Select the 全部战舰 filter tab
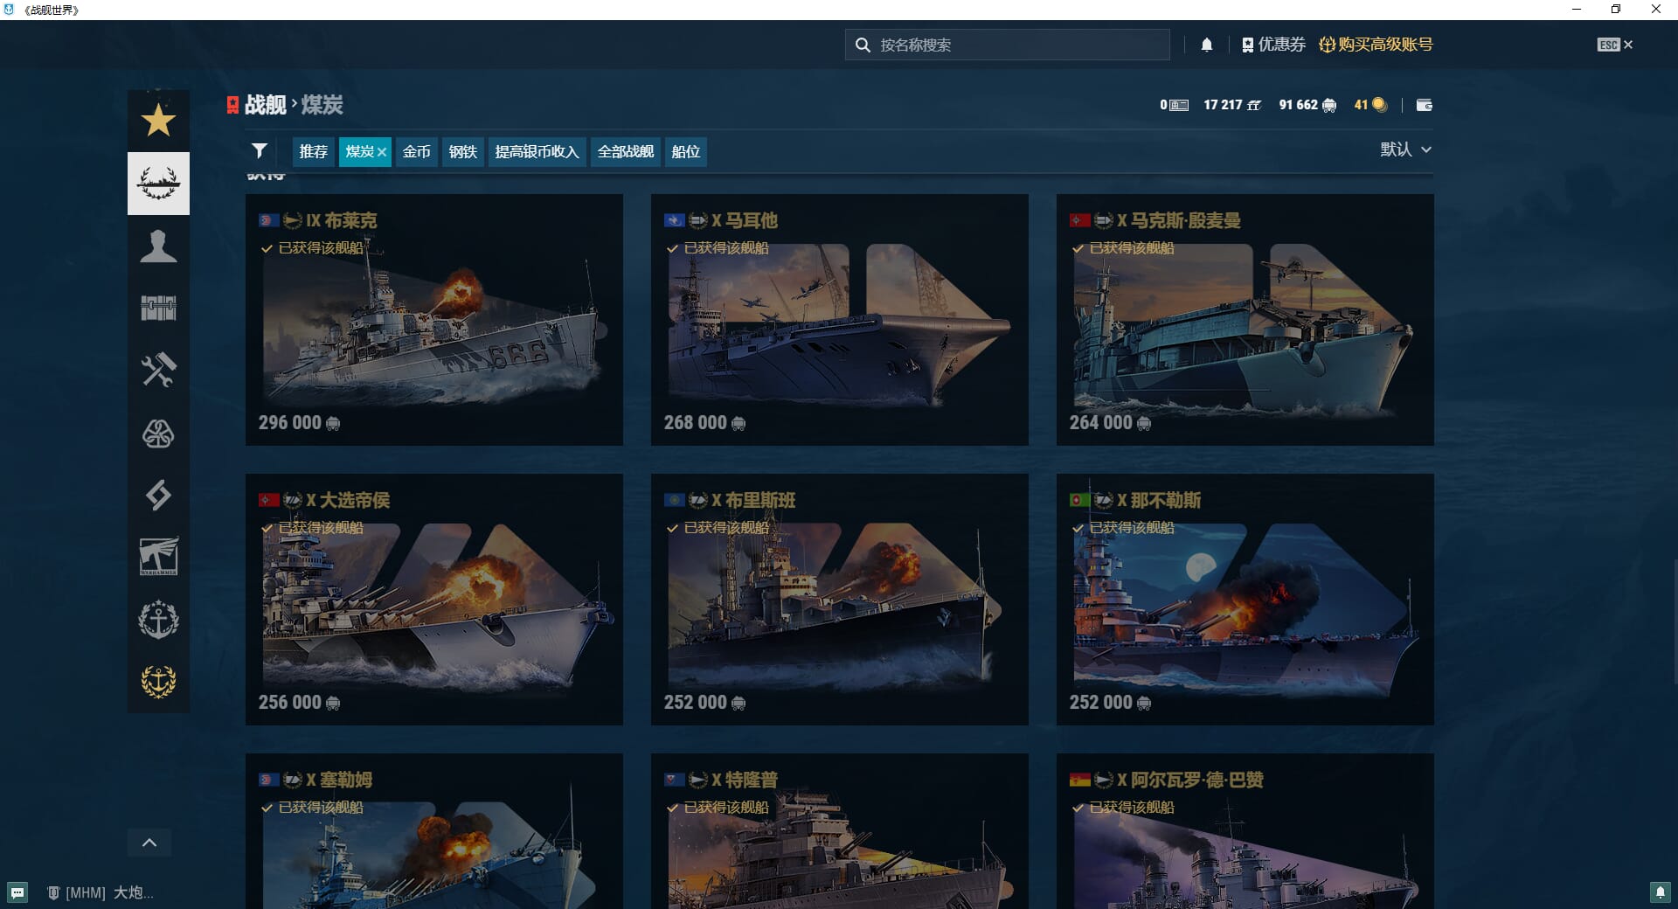This screenshot has height=909, width=1678. point(625,151)
